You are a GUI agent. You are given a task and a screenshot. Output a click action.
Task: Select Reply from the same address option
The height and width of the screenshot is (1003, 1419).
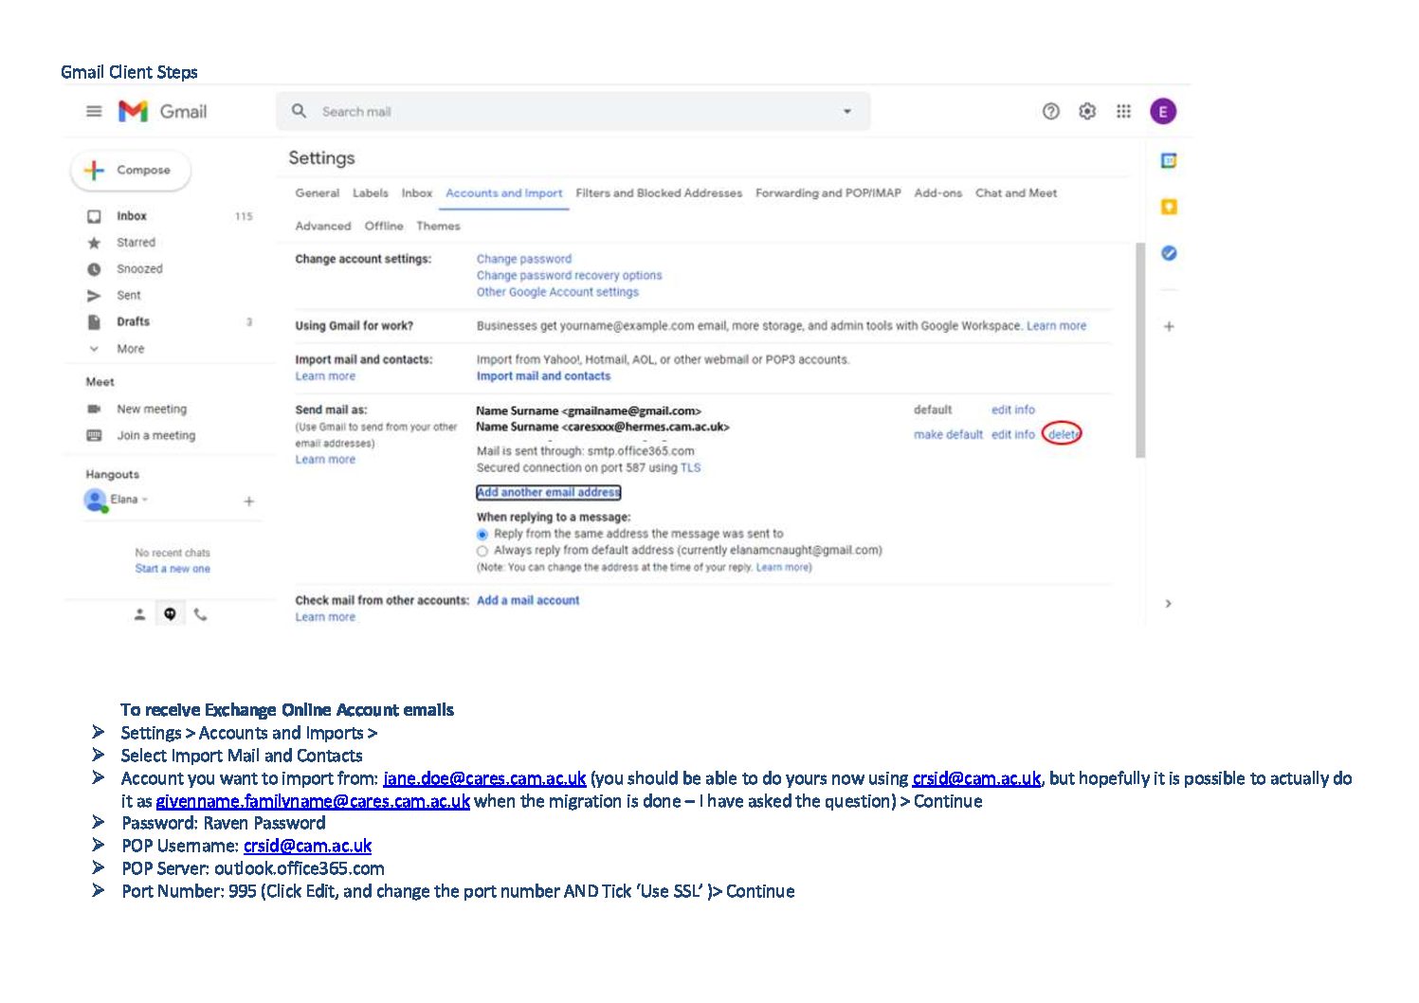482,535
